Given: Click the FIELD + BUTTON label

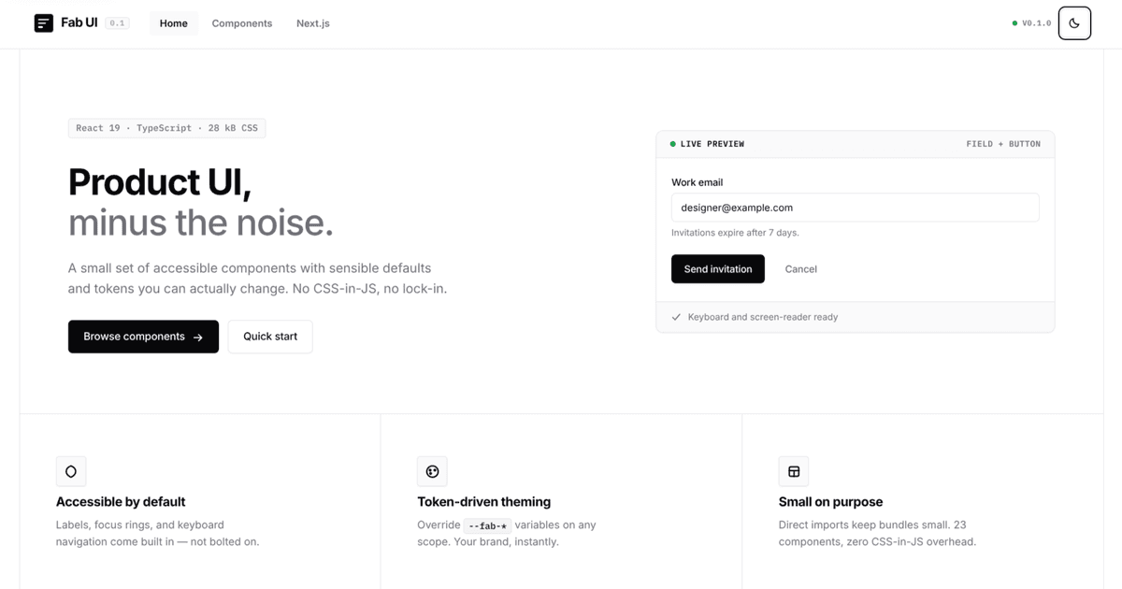Looking at the screenshot, I should click(x=1003, y=144).
